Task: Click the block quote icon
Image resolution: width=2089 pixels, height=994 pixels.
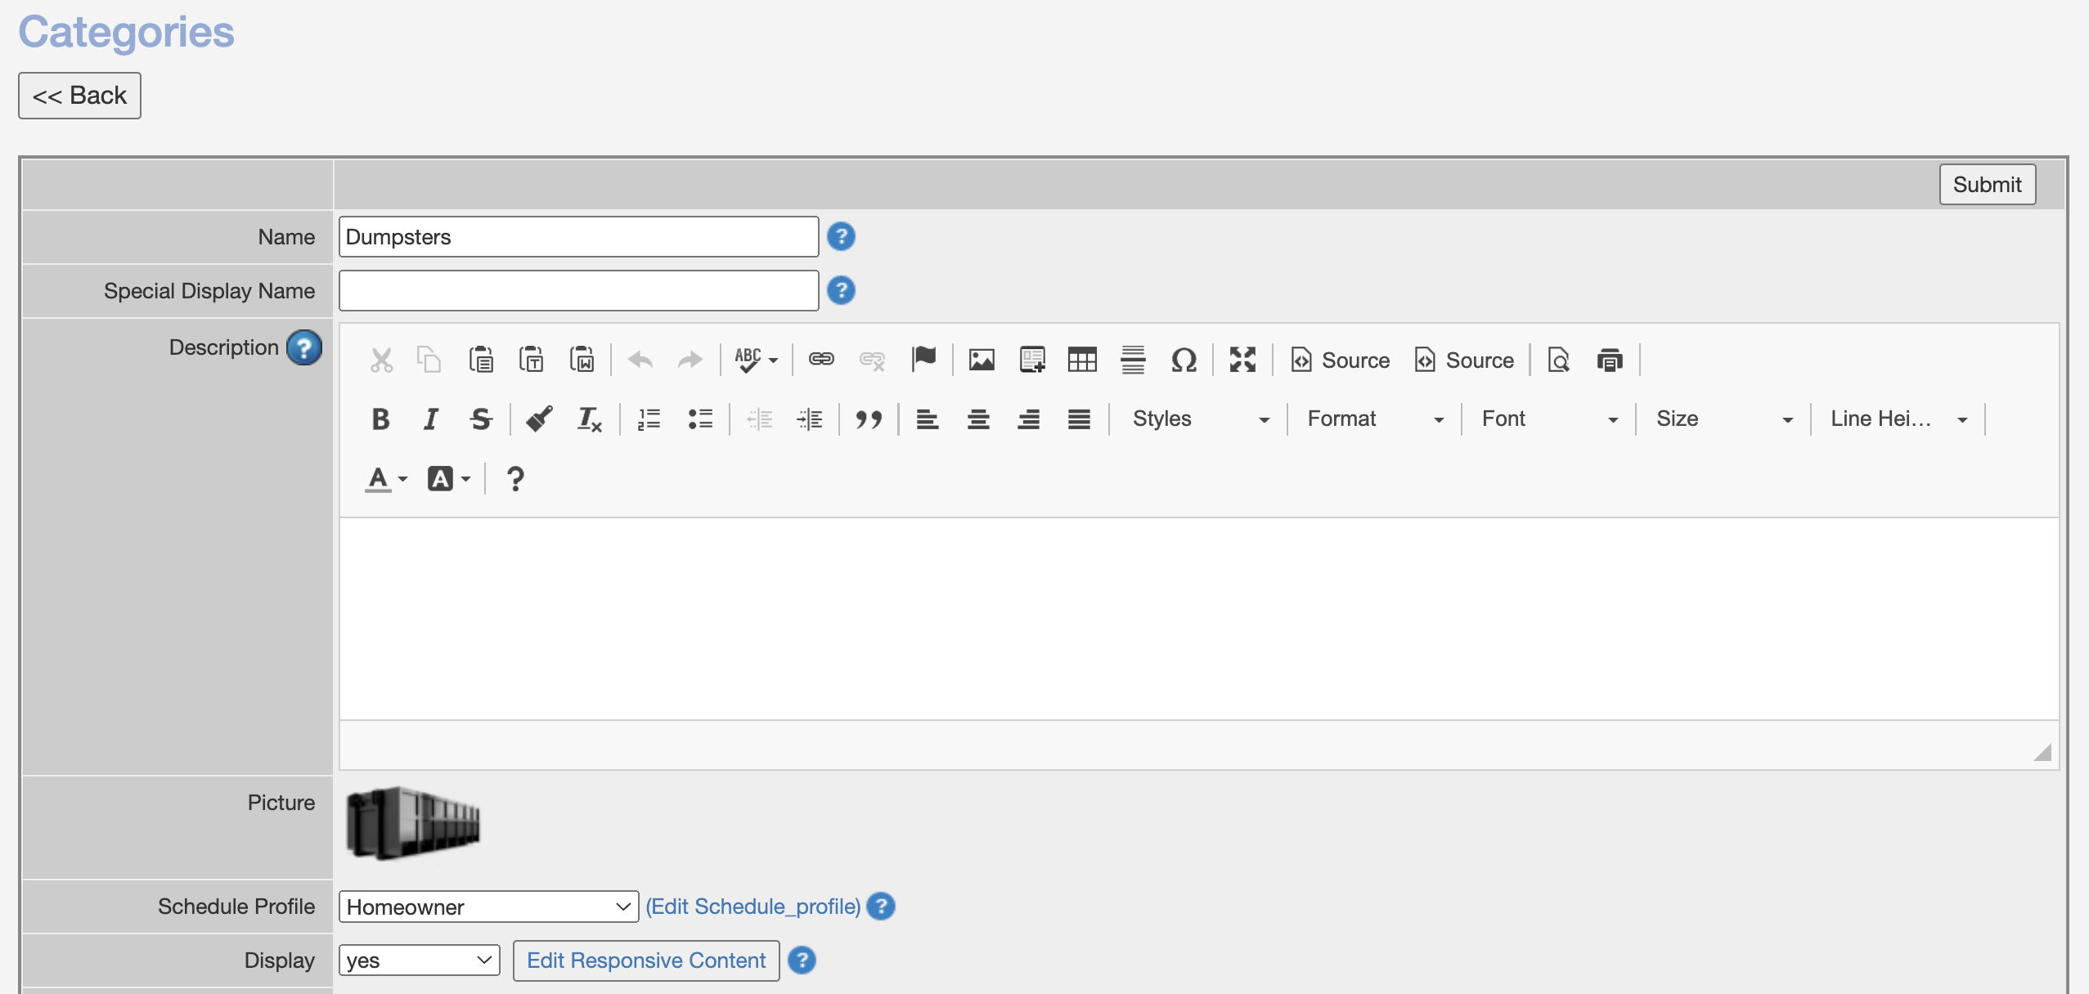Action: 869,419
